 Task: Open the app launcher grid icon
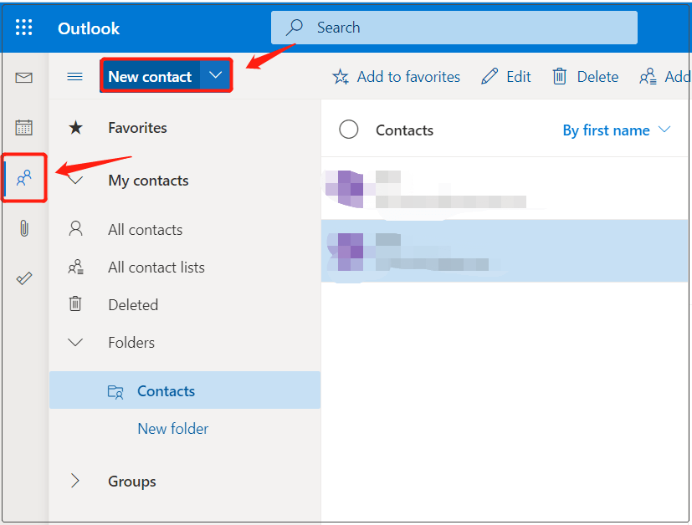point(23,28)
